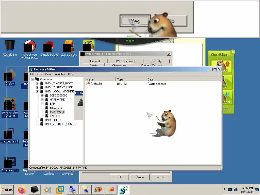
Task: Click the ChomikBox download blue arrow button
Action: tap(227, 97)
